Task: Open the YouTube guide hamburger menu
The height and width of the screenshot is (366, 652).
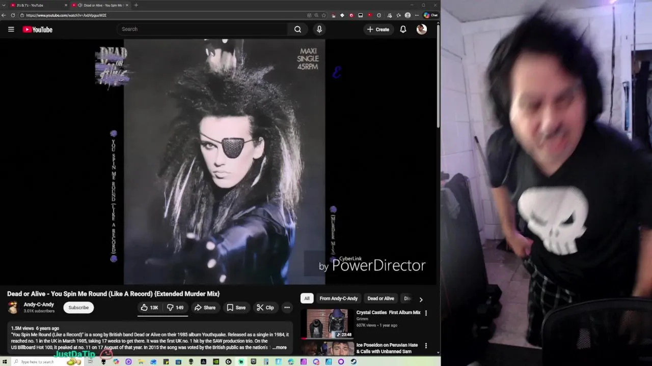Action: [x=11, y=29]
